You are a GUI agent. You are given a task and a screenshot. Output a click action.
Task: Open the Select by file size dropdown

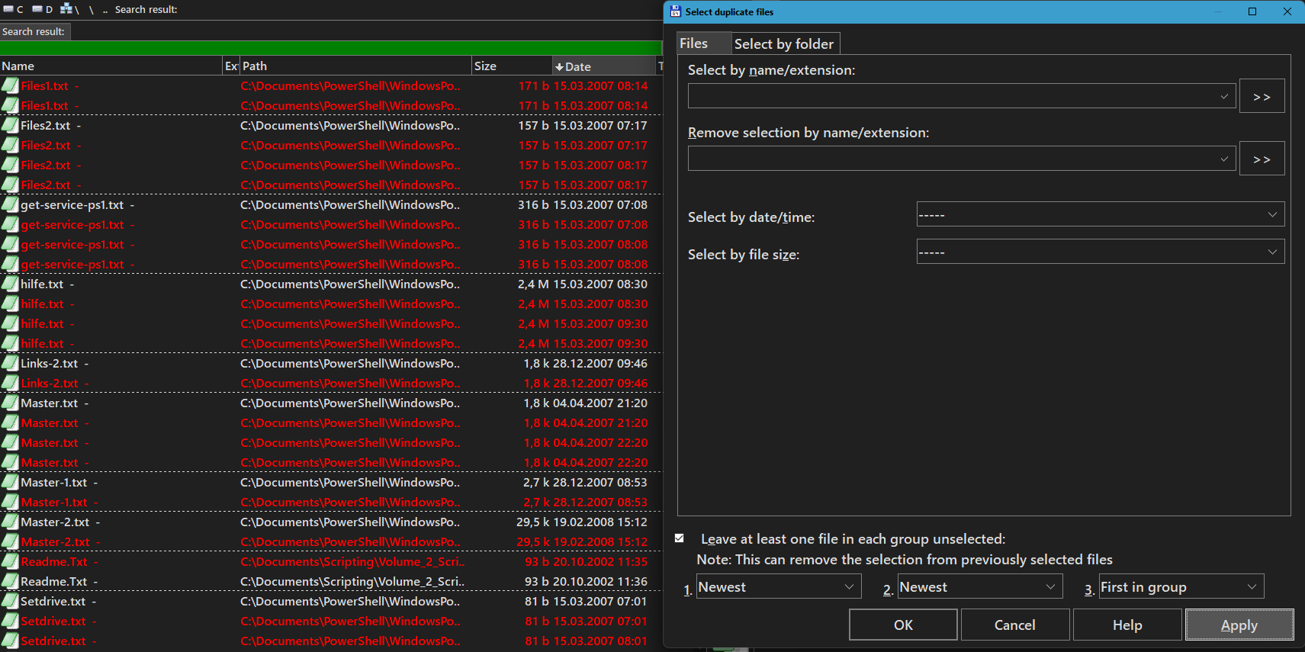coord(1100,252)
